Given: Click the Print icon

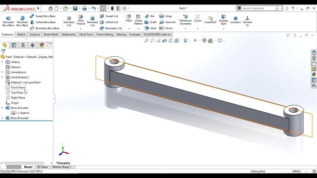Looking at the screenshot, I should click(x=84, y=8).
